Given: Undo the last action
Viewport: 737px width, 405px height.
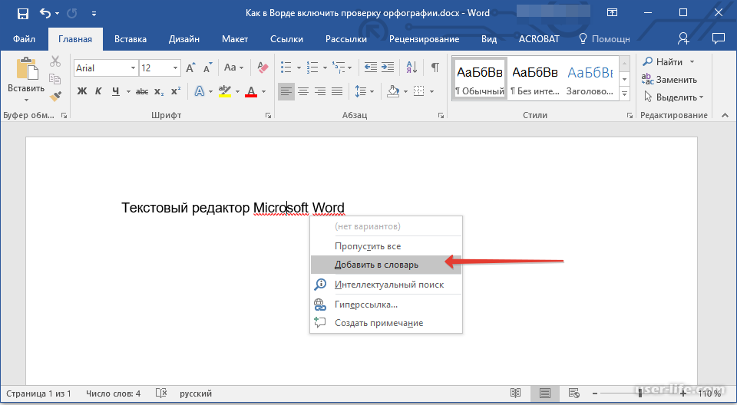Looking at the screenshot, I should [x=45, y=13].
